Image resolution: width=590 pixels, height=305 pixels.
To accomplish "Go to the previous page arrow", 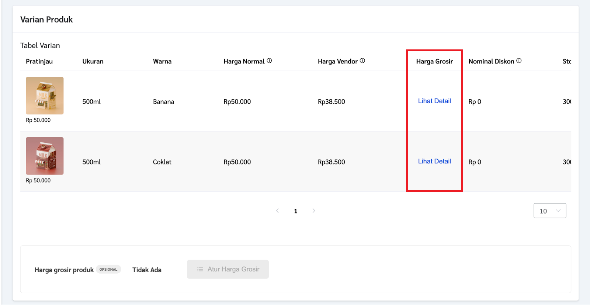I will [277, 211].
